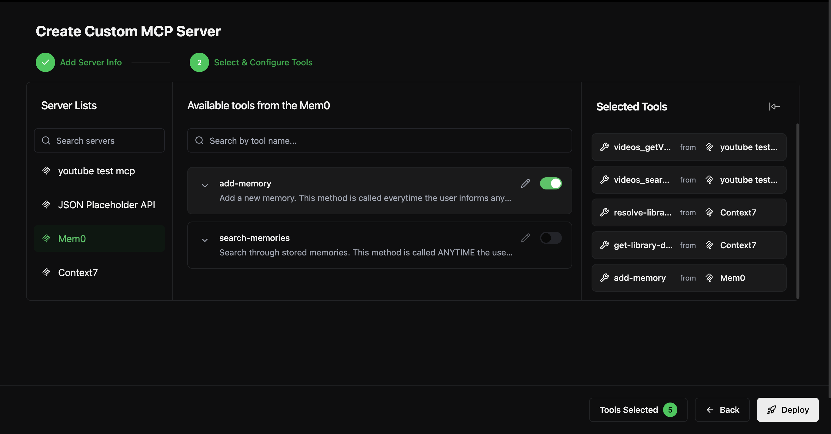The width and height of the screenshot is (831, 434).
Task: Click the green checkmark step icon
Action: pyautogui.click(x=45, y=62)
